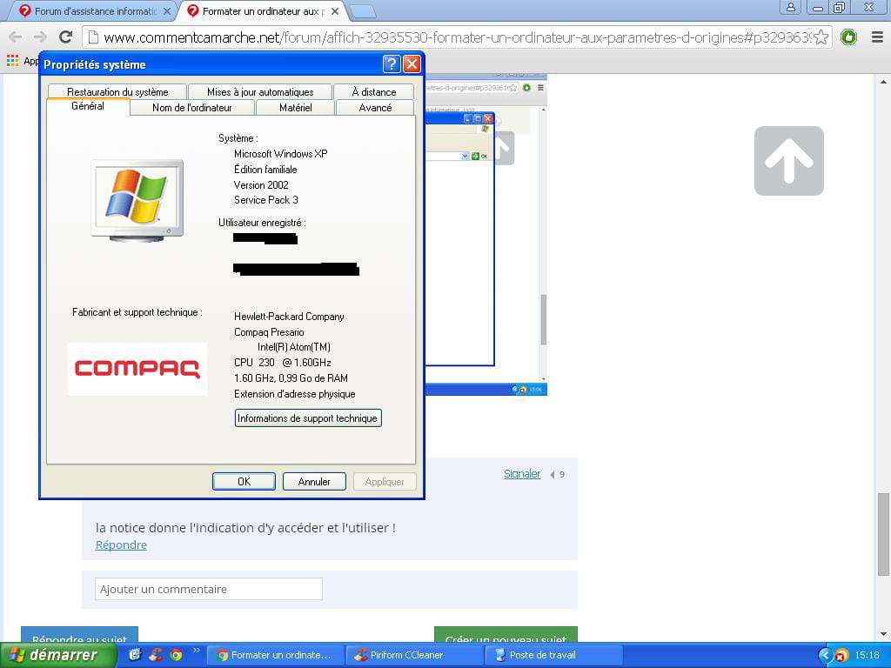Click the "Microsoft Windows XP" text
The height and width of the screenshot is (668, 891).
click(281, 154)
